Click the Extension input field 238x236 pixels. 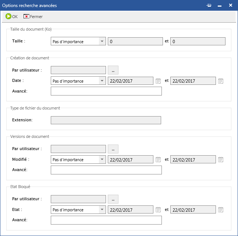coord(106,120)
